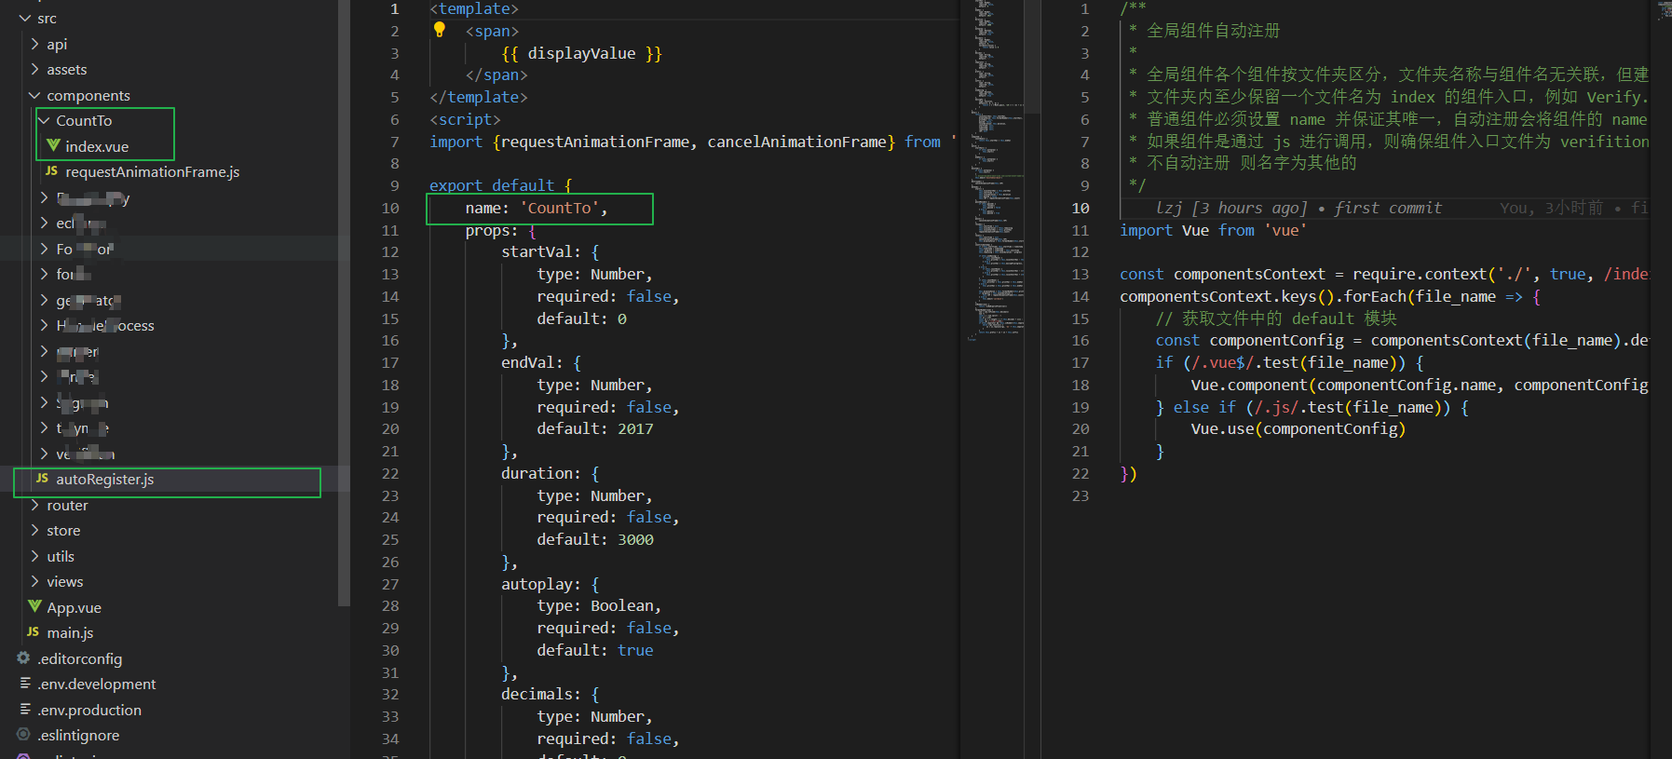Click the file icon of .env.development
The height and width of the screenshot is (759, 1672).
click(25, 684)
